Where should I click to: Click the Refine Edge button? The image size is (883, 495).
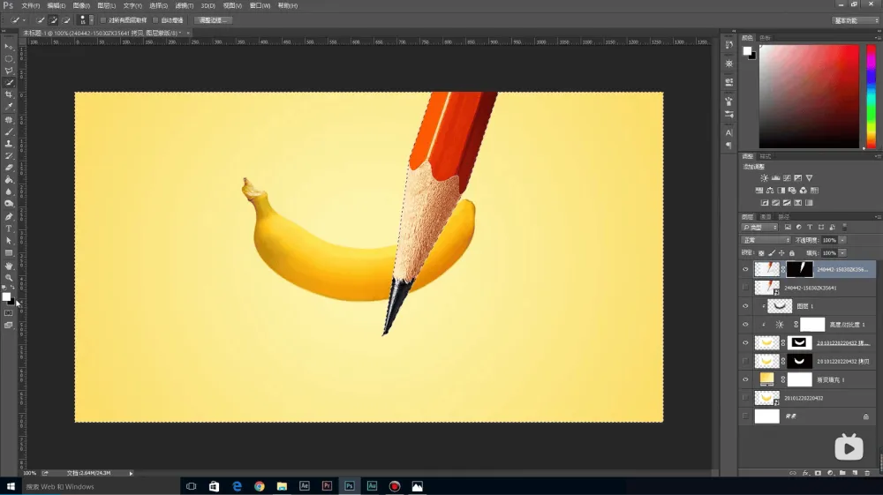[213, 19]
